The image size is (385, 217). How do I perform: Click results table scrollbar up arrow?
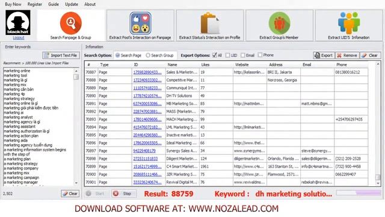(378, 64)
